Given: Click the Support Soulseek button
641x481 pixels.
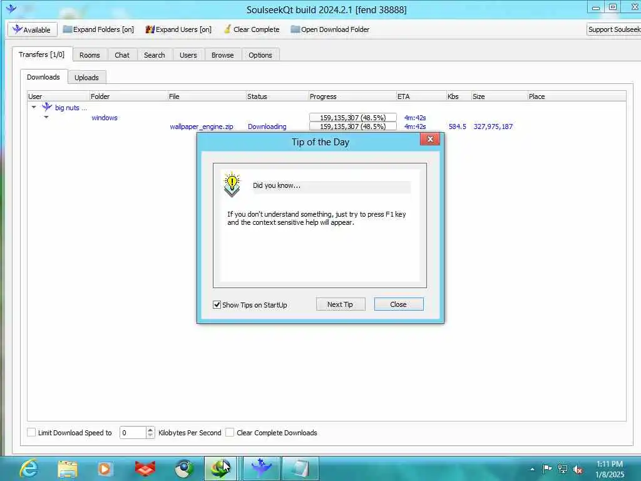Looking at the screenshot, I should [613, 29].
